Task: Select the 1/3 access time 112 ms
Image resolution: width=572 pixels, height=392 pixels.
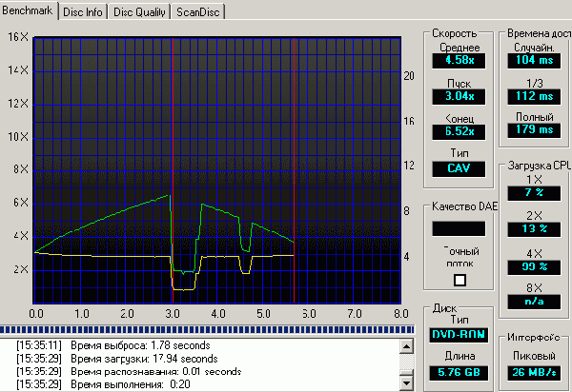Action: tap(534, 97)
